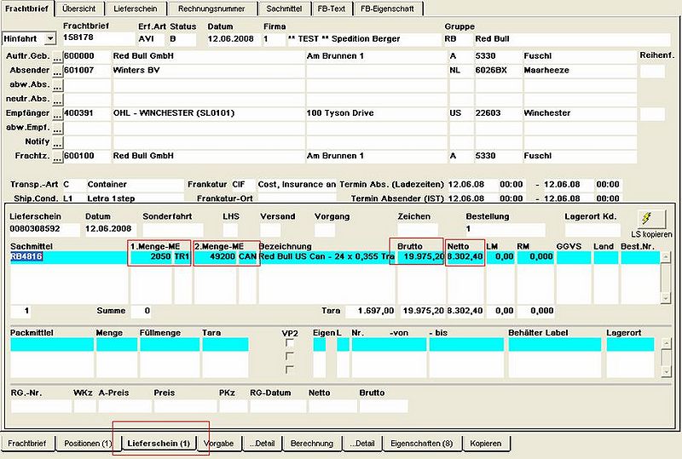Image resolution: width=682 pixels, height=459 pixels.
Task: Click the Positionen (1) button
Action: (x=88, y=444)
